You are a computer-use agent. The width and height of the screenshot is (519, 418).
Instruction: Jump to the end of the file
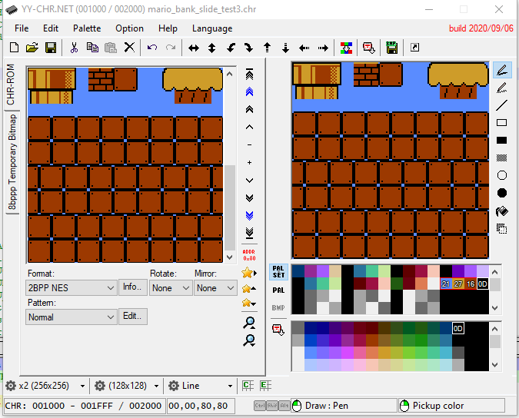(250, 234)
